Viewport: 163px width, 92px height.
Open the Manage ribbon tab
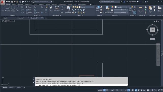(41, 4)
